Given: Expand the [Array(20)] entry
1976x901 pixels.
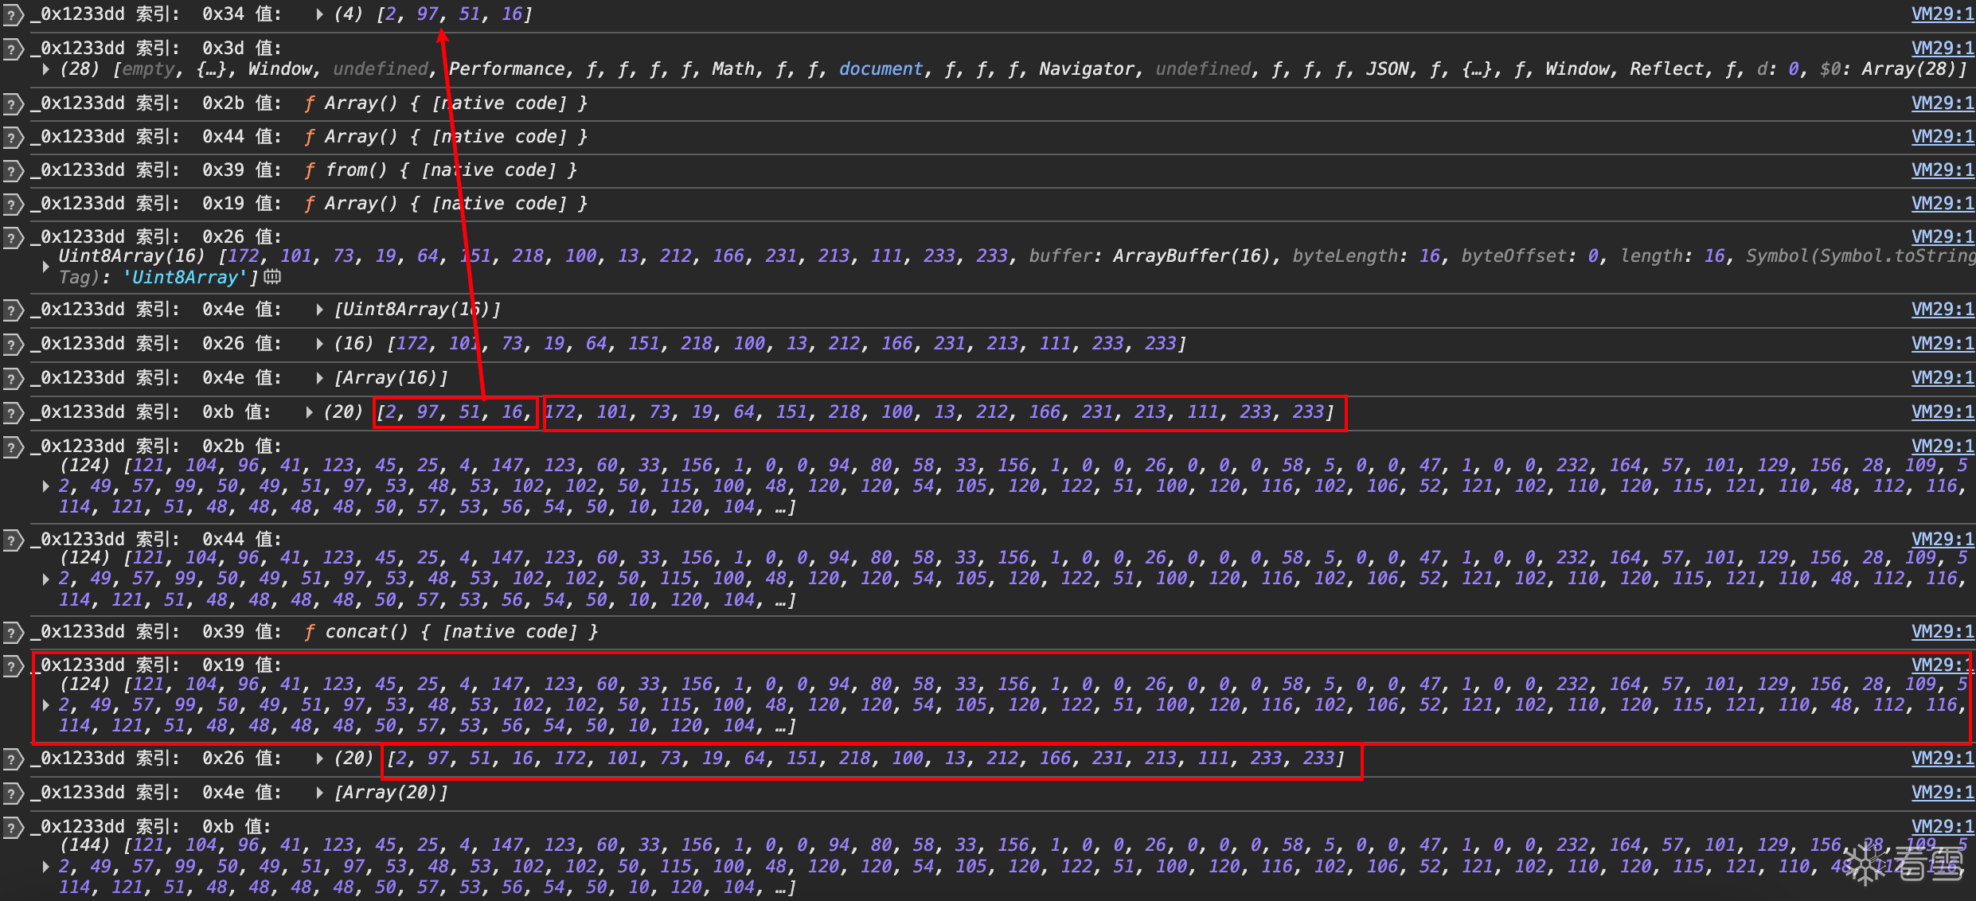Looking at the screenshot, I should (x=319, y=793).
